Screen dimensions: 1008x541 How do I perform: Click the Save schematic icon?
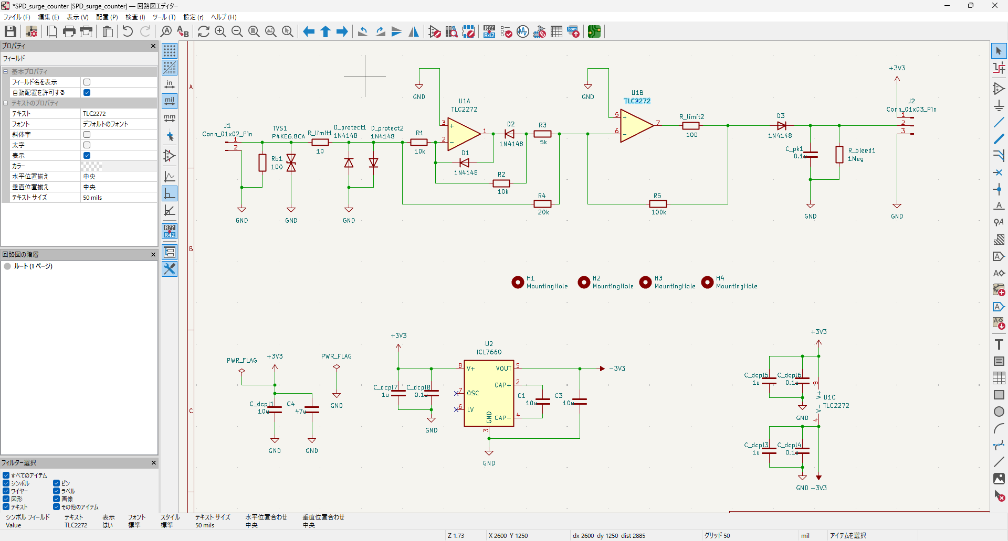coord(10,31)
